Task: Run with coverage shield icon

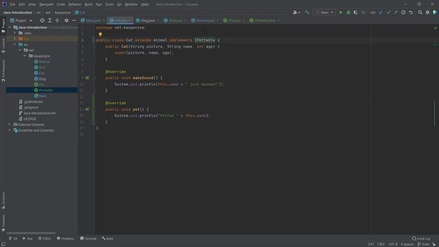Action: (x=355, y=12)
